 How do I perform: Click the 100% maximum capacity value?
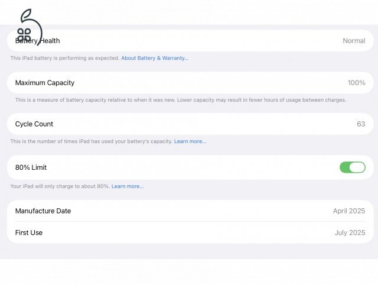[x=356, y=83]
